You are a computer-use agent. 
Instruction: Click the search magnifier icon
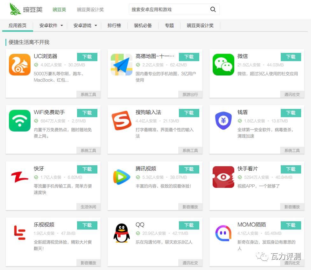coord(213,10)
